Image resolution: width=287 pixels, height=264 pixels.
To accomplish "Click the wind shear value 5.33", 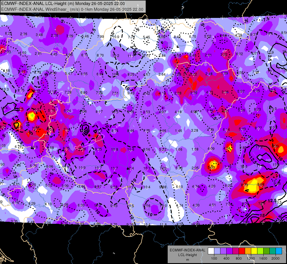I will tap(211, 167).
